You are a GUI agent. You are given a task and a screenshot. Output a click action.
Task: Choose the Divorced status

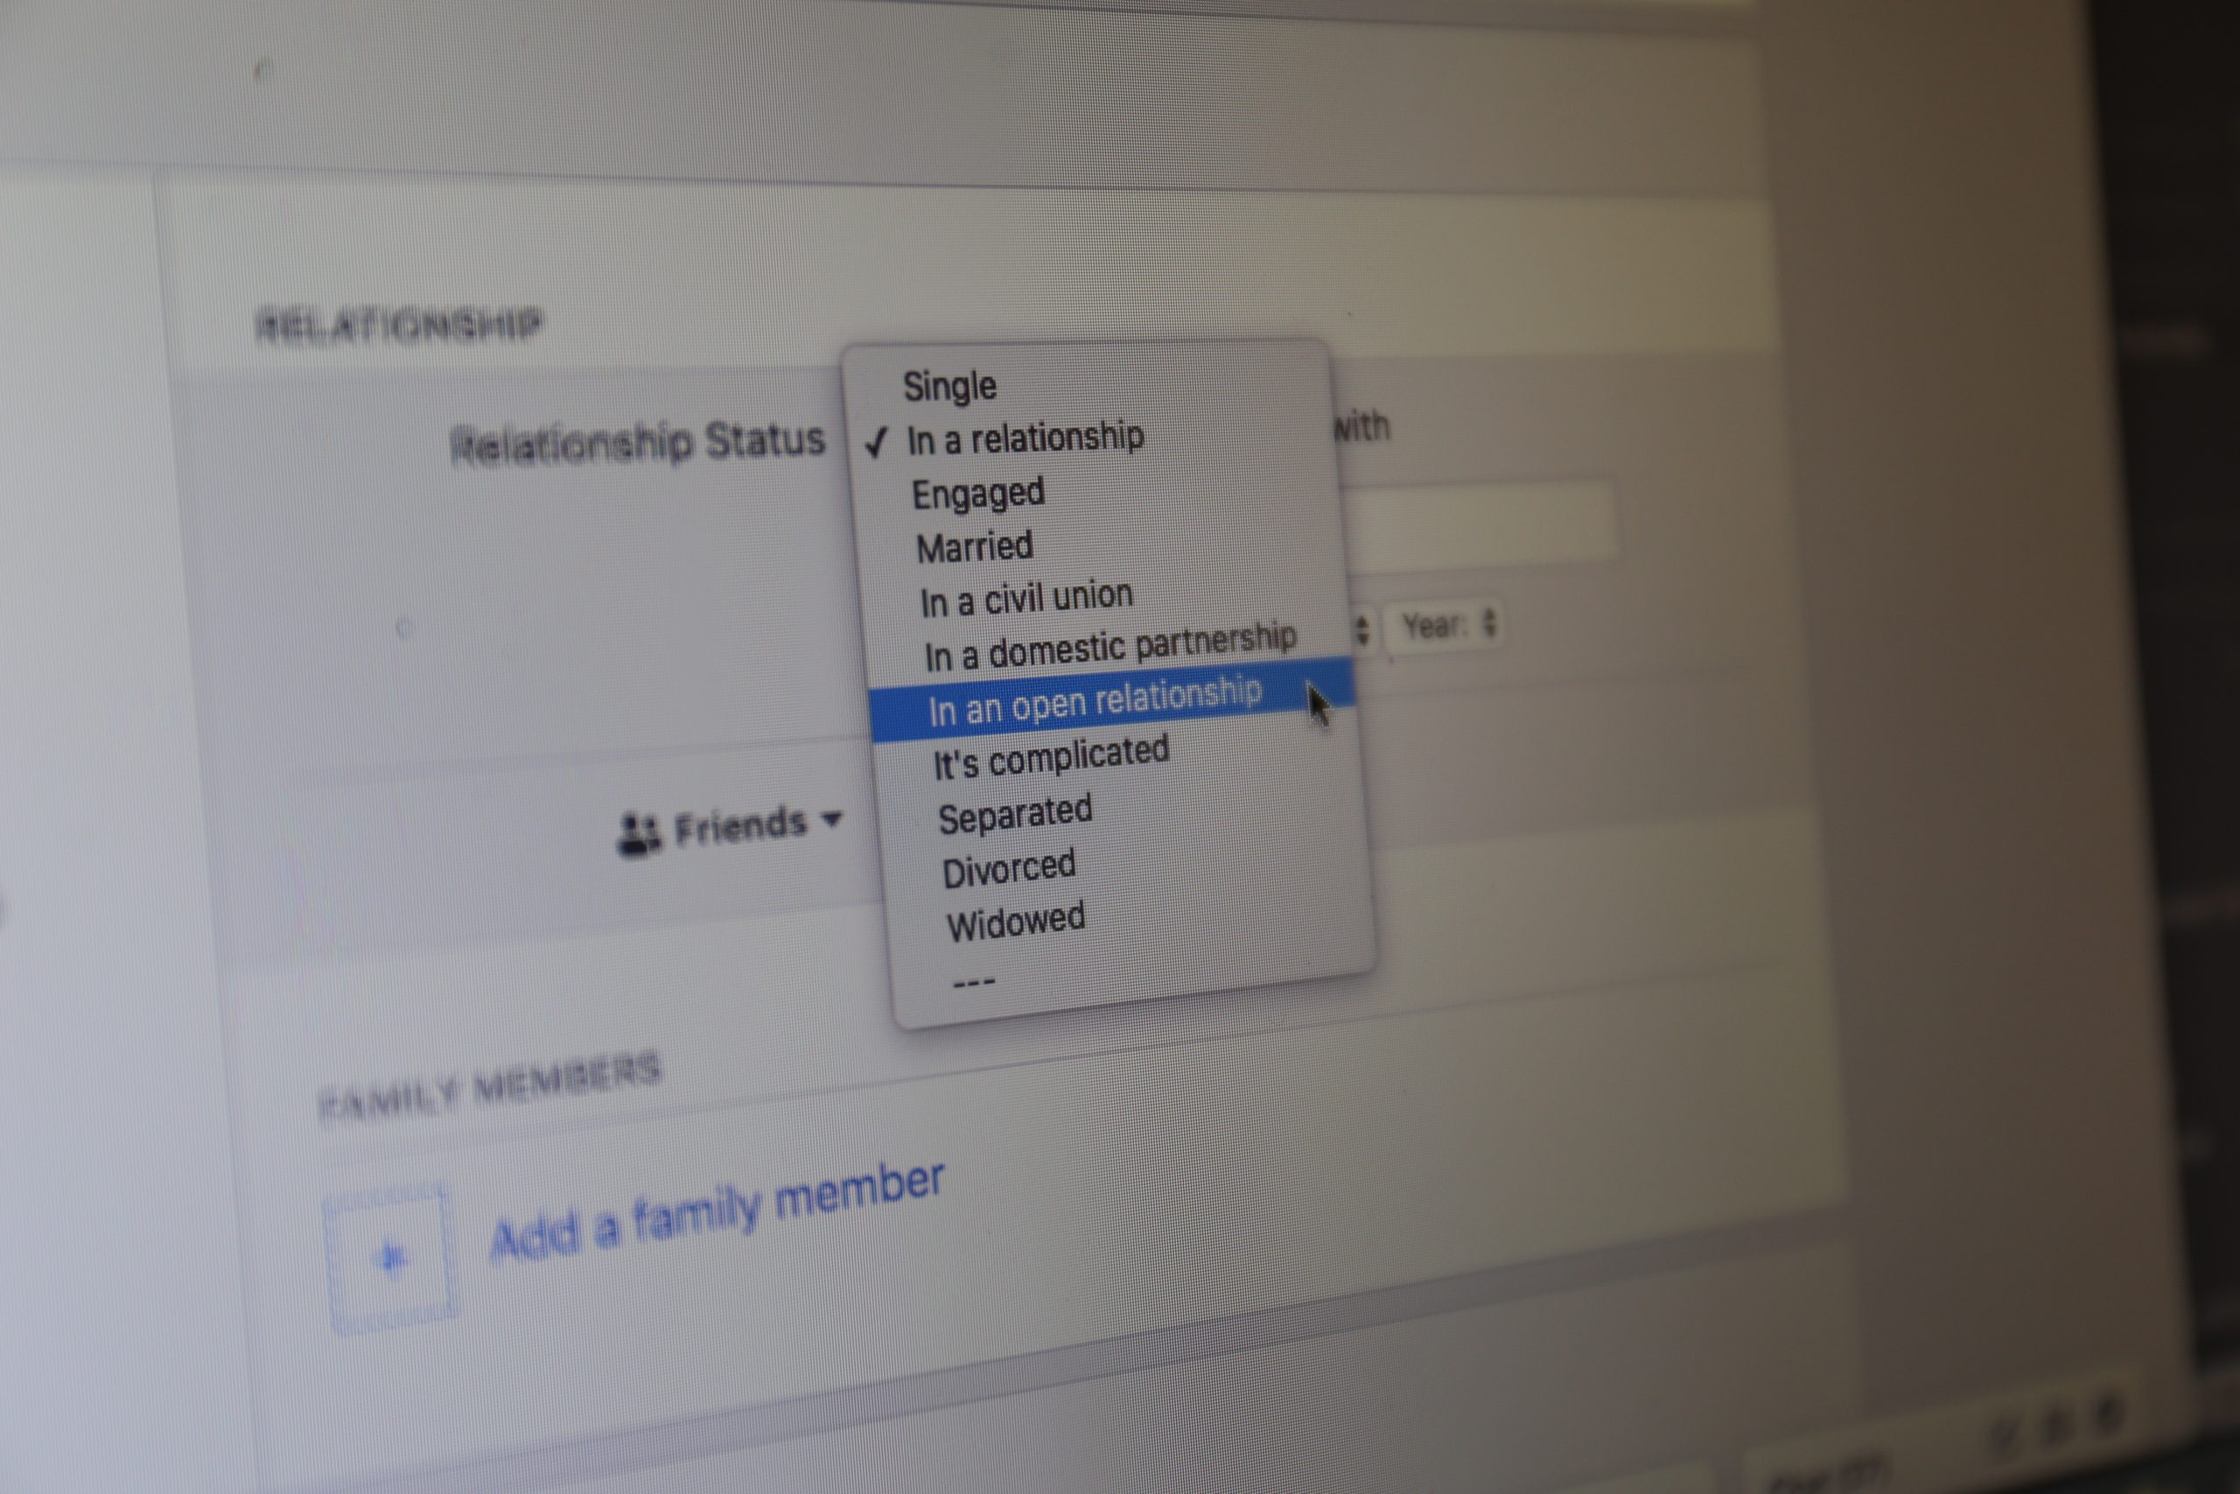click(x=1009, y=869)
